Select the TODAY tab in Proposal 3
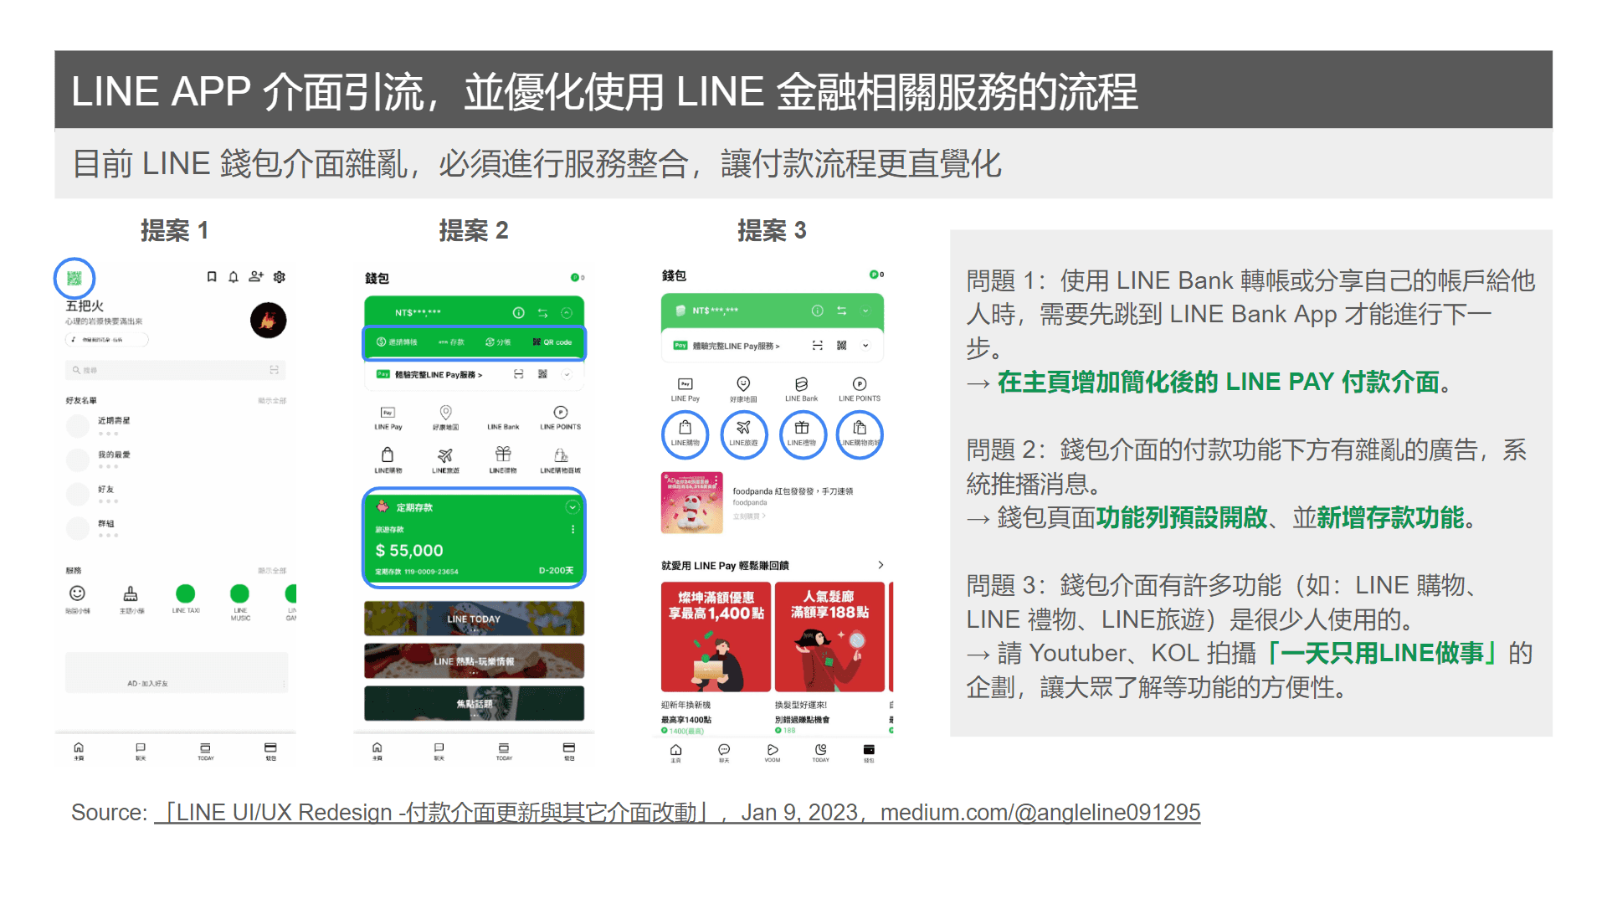This screenshot has height=904, width=1607. [821, 752]
